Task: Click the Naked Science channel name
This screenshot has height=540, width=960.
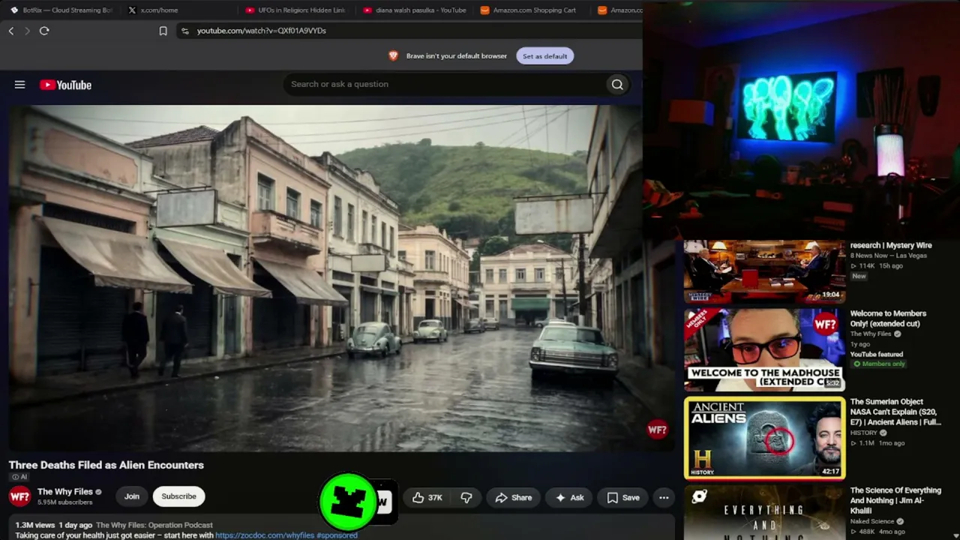Action: coord(873,521)
